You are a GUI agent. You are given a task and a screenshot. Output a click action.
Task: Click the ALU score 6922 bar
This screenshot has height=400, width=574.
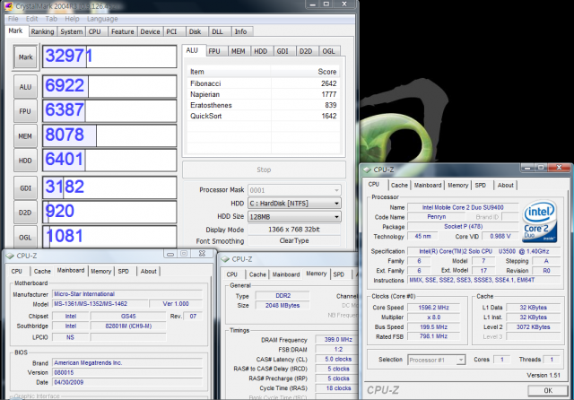(109, 86)
